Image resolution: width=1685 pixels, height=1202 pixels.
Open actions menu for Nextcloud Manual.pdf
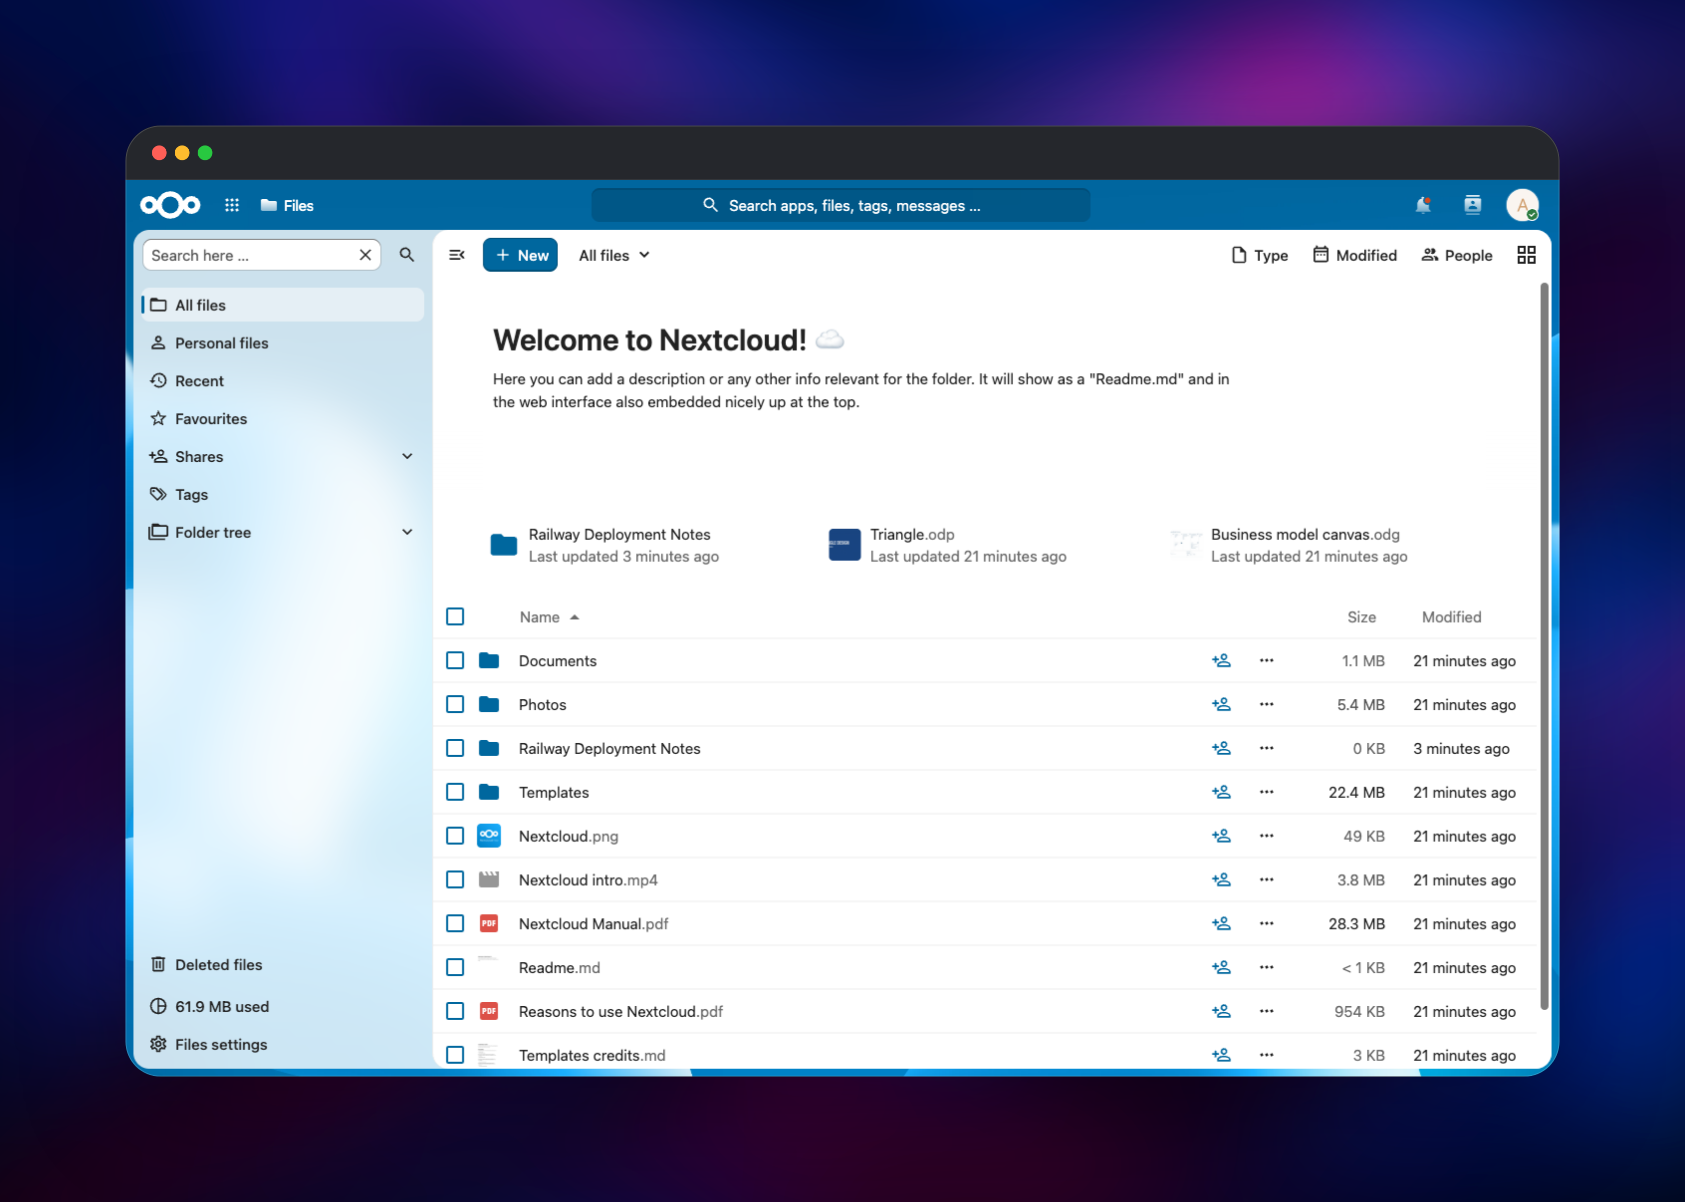pyautogui.click(x=1266, y=923)
